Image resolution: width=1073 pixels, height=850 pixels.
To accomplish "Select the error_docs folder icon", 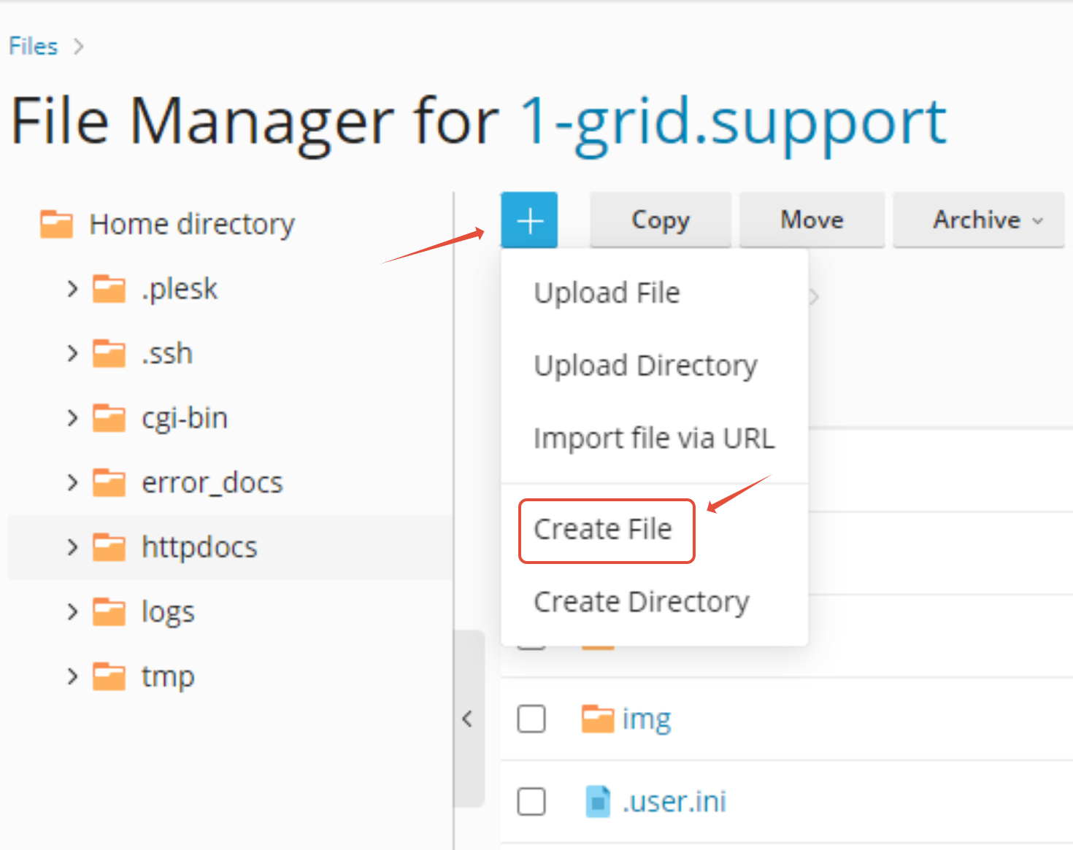I will coord(109,483).
